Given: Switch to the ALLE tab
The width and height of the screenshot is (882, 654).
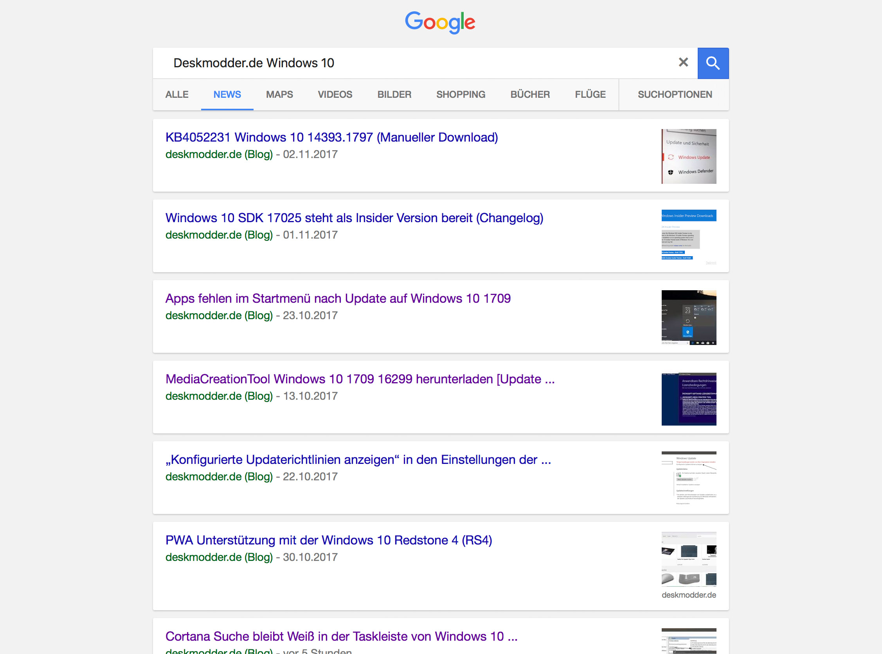Looking at the screenshot, I should click(x=176, y=95).
